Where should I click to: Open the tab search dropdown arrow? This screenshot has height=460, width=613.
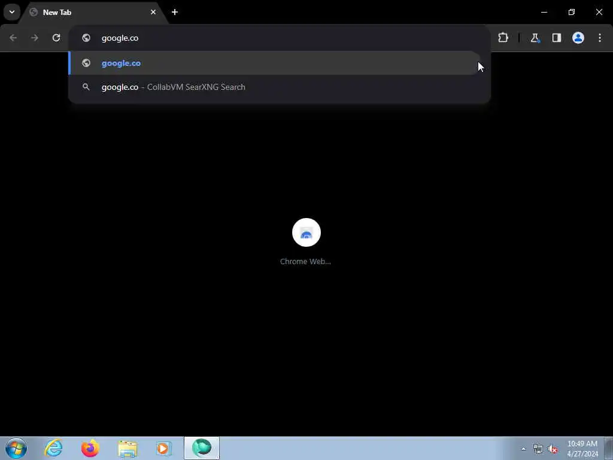click(x=12, y=12)
